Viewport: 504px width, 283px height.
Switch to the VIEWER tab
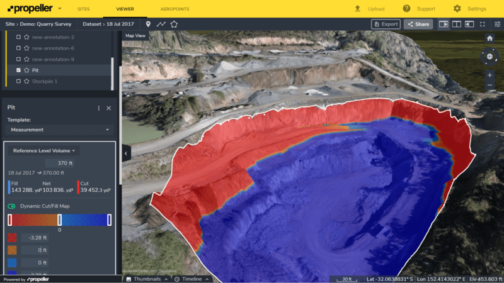tap(125, 9)
